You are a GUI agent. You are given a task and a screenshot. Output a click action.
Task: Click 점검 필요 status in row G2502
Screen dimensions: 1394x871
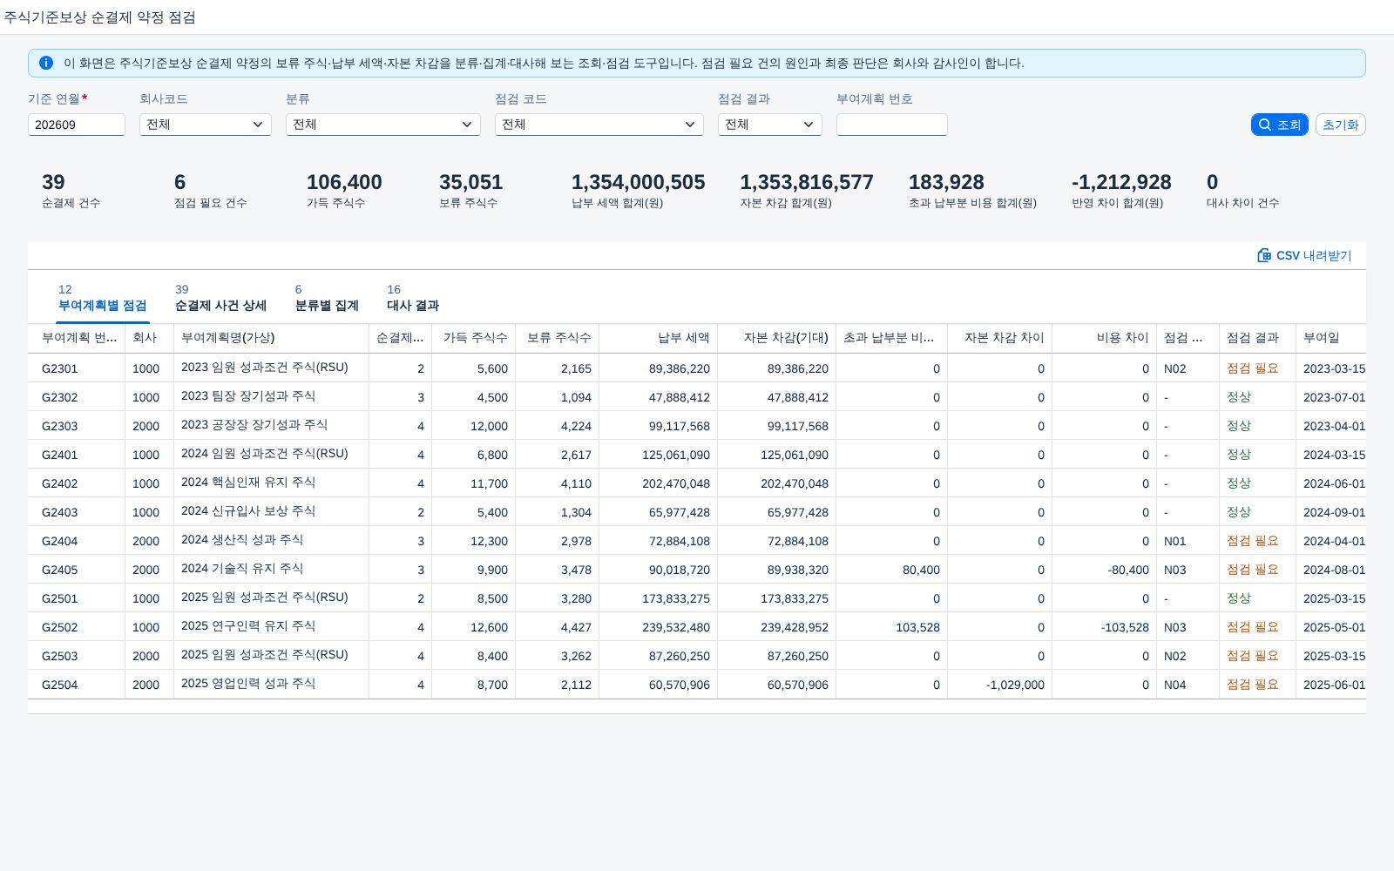point(1253,627)
